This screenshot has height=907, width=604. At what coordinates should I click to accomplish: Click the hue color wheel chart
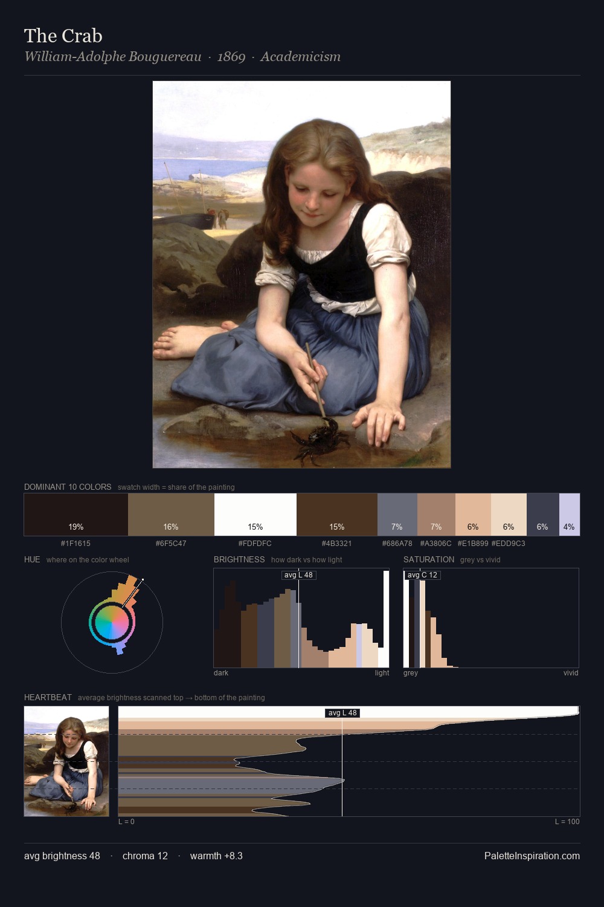[112, 622]
